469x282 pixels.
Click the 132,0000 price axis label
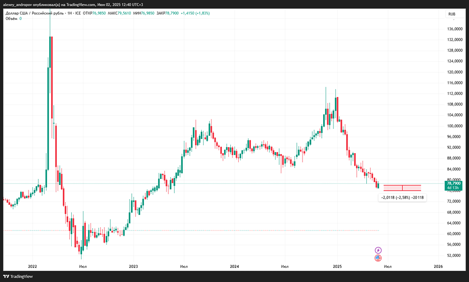(x=454, y=40)
